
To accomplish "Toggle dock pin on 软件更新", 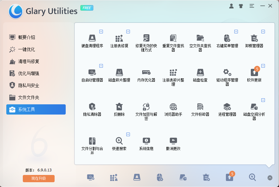I will pos(263,66).
